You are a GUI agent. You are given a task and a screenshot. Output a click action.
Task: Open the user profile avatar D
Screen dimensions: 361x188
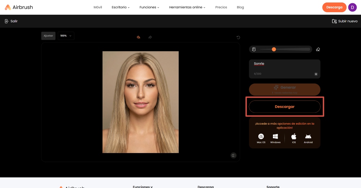coord(352,7)
